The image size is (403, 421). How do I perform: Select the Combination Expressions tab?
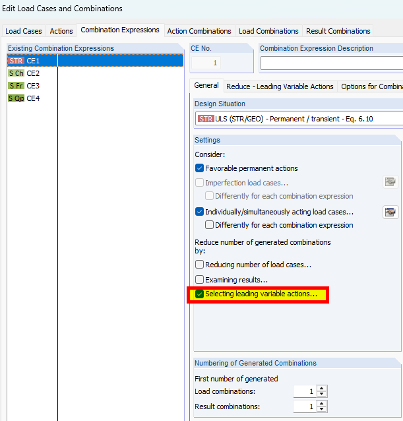[x=120, y=30]
